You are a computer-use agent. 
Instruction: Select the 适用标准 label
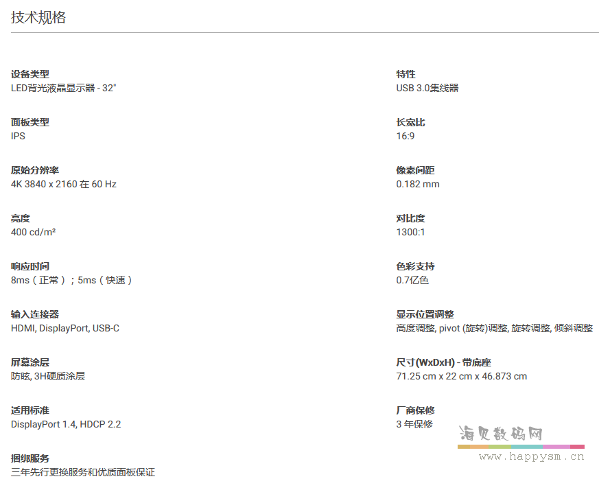30,410
